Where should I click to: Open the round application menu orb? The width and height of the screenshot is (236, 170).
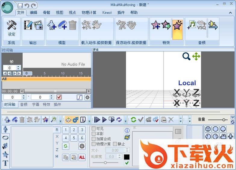coord(7,7)
